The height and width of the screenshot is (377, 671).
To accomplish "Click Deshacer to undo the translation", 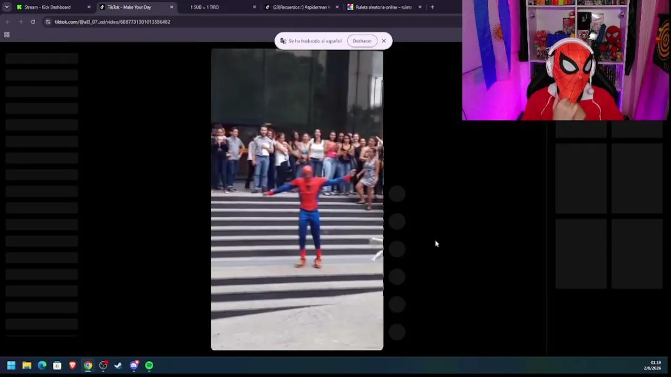I will [x=362, y=41].
